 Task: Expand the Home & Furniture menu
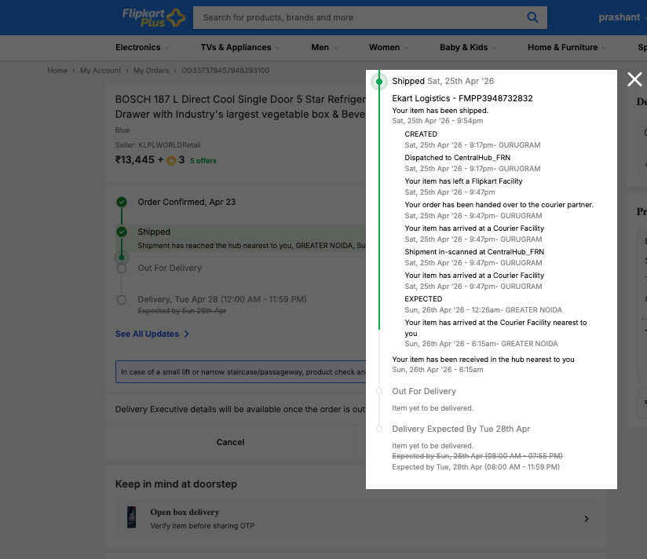click(567, 47)
